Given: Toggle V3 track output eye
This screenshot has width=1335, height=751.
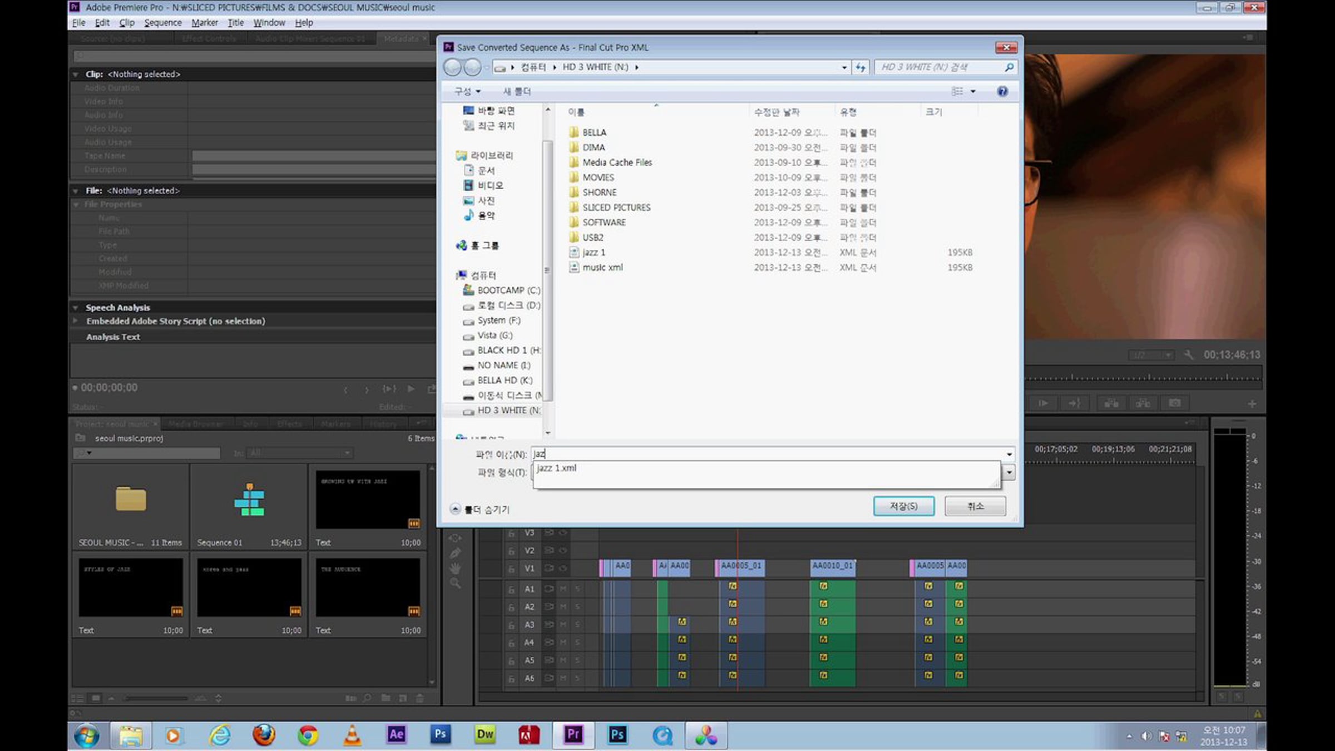Looking at the screenshot, I should pyautogui.click(x=563, y=533).
